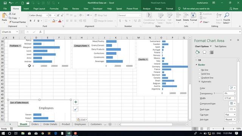Viewport: 242px width, 136px height.
Task: Switch to Page Layout view in status bar
Action: (202, 128)
